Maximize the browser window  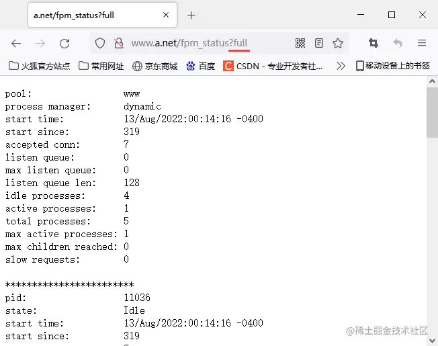[392, 15]
